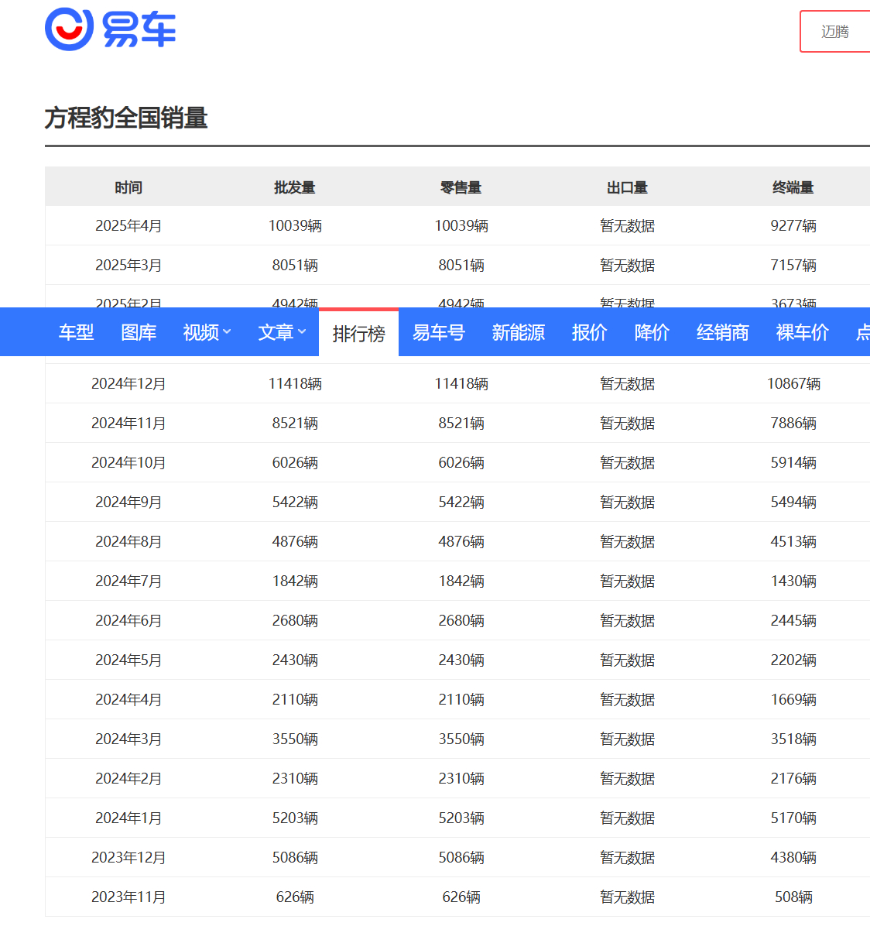Click the 6026辆 retail value
Screen dimensions: 870x933
coord(461,462)
